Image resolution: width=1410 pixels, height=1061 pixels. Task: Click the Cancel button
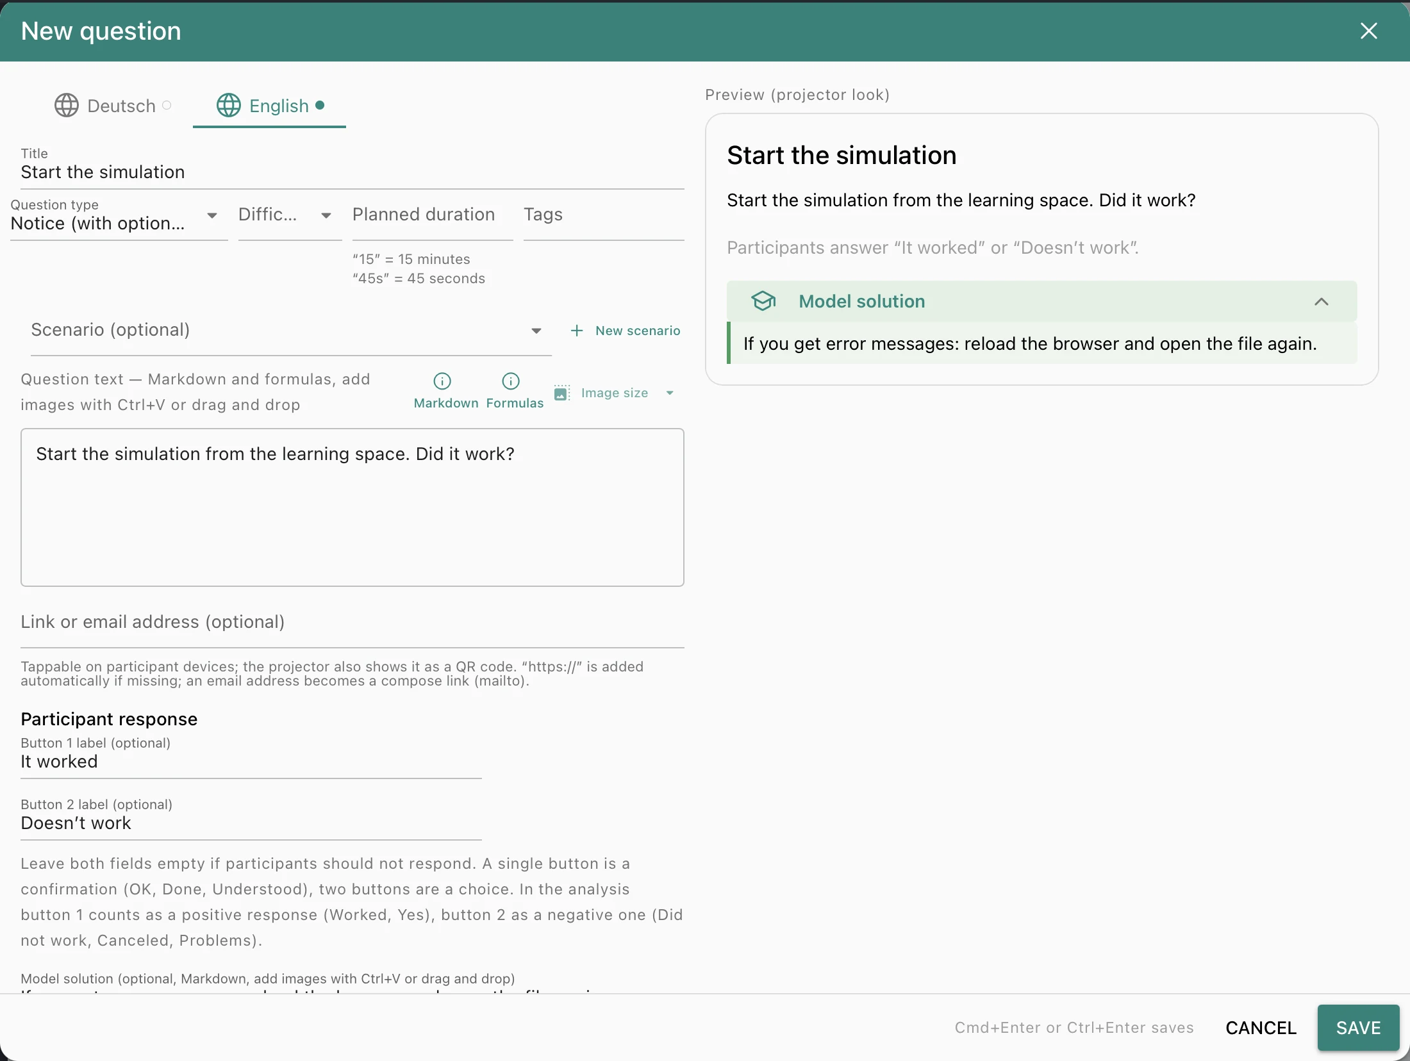[x=1261, y=1028]
